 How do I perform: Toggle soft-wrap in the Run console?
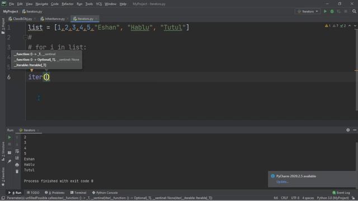17,151
